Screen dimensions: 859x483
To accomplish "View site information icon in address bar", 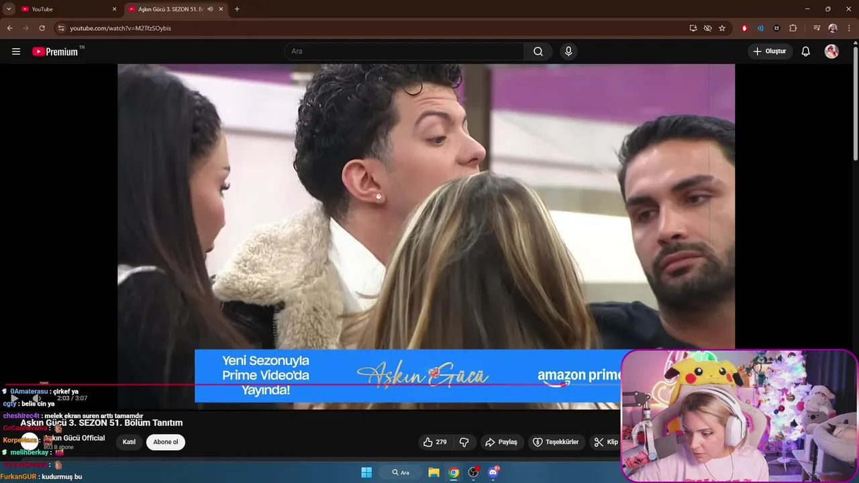I will 61,28.
